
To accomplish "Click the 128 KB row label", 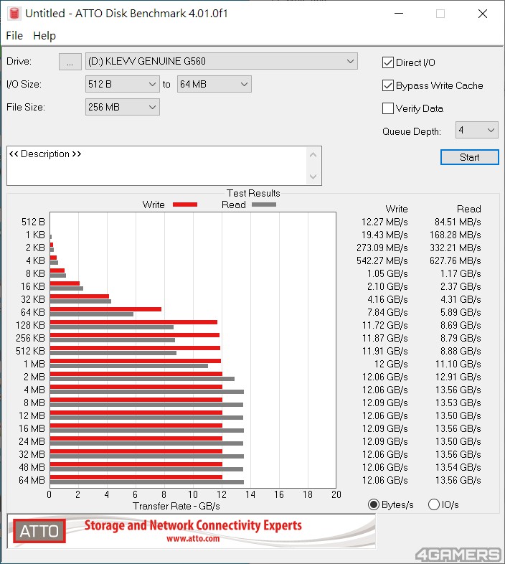I will pos(30,325).
